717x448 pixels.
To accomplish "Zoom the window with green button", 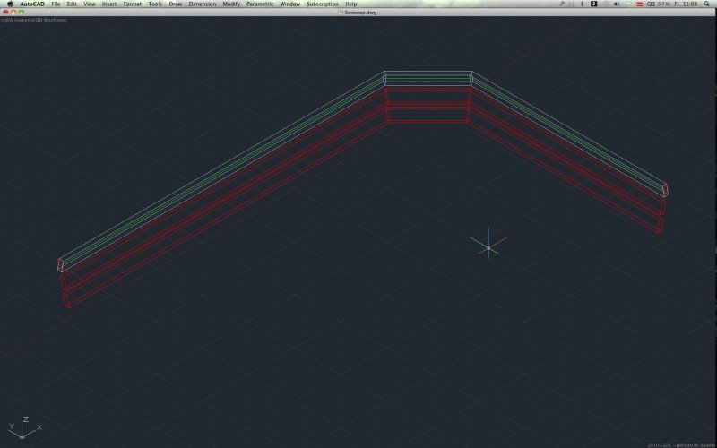I will [x=21, y=13].
